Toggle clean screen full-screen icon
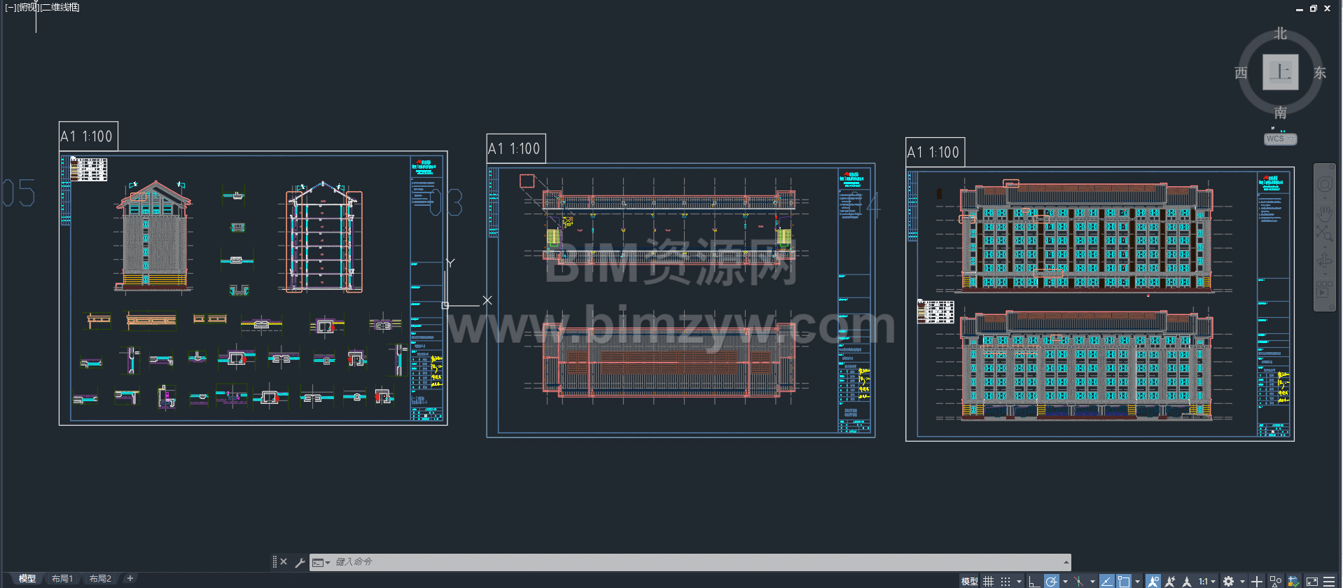The image size is (1343, 588). (x=1311, y=582)
